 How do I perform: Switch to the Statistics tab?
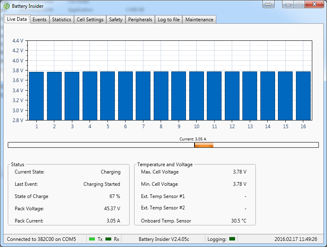[x=61, y=20]
